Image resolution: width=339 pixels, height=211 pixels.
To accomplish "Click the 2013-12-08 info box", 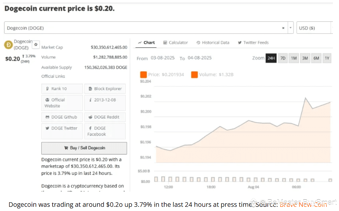I will 105,103.
